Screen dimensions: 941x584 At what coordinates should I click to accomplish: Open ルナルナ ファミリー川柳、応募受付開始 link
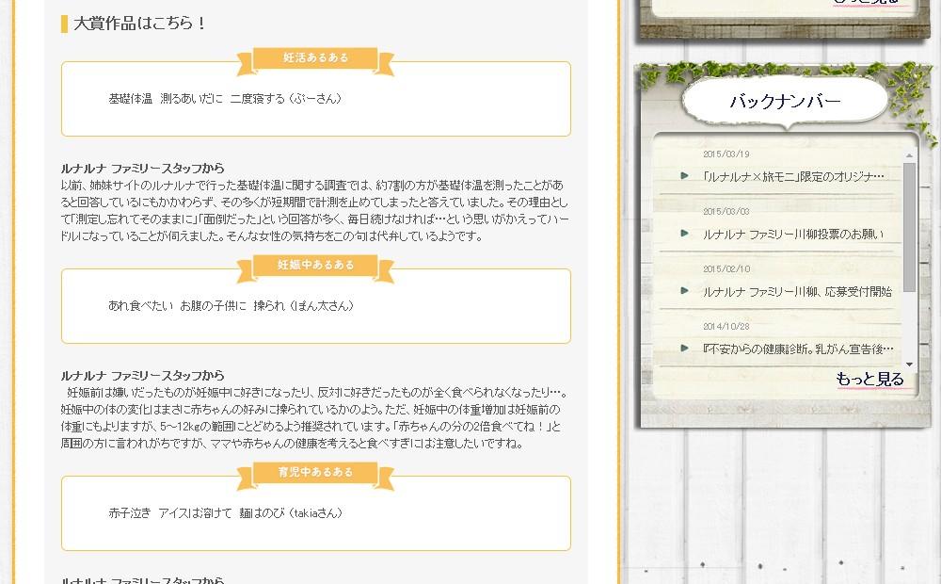[x=797, y=291]
